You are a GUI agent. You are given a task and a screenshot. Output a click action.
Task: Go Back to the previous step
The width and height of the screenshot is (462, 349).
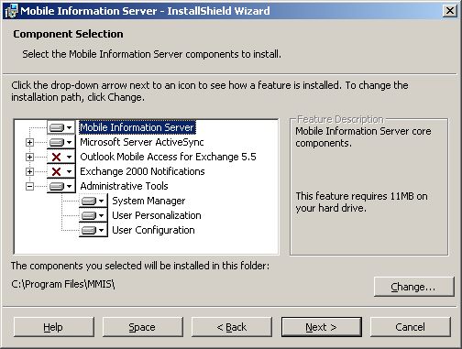pyautogui.click(x=232, y=327)
